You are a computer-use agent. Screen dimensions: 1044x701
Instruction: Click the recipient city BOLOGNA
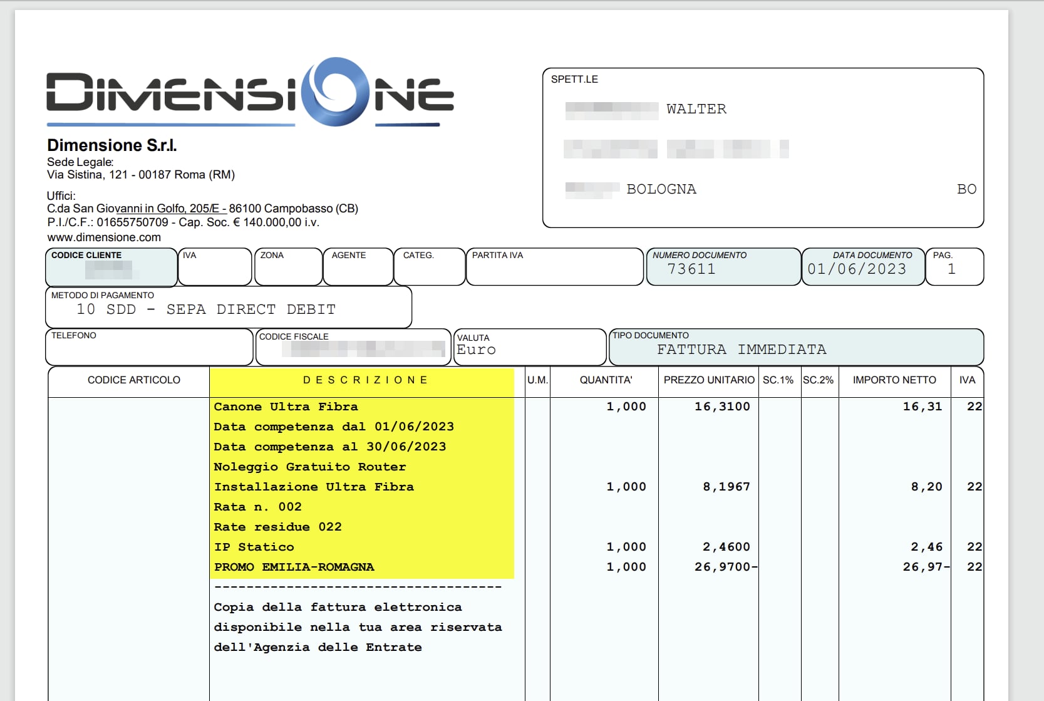661,189
